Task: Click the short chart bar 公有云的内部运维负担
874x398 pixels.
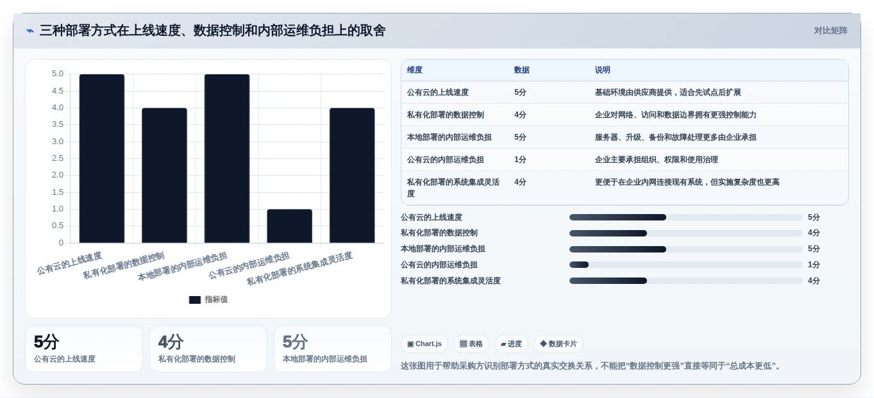Action: (x=290, y=226)
